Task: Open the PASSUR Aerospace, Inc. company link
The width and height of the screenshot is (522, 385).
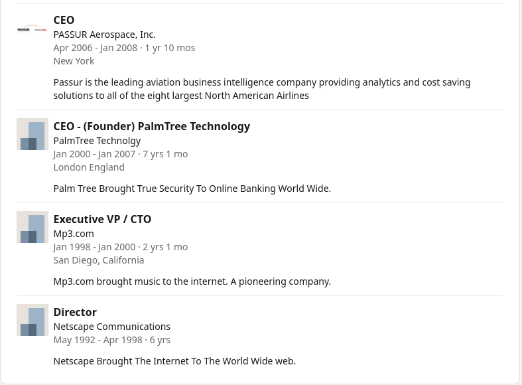Action: pyautogui.click(x=104, y=34)
